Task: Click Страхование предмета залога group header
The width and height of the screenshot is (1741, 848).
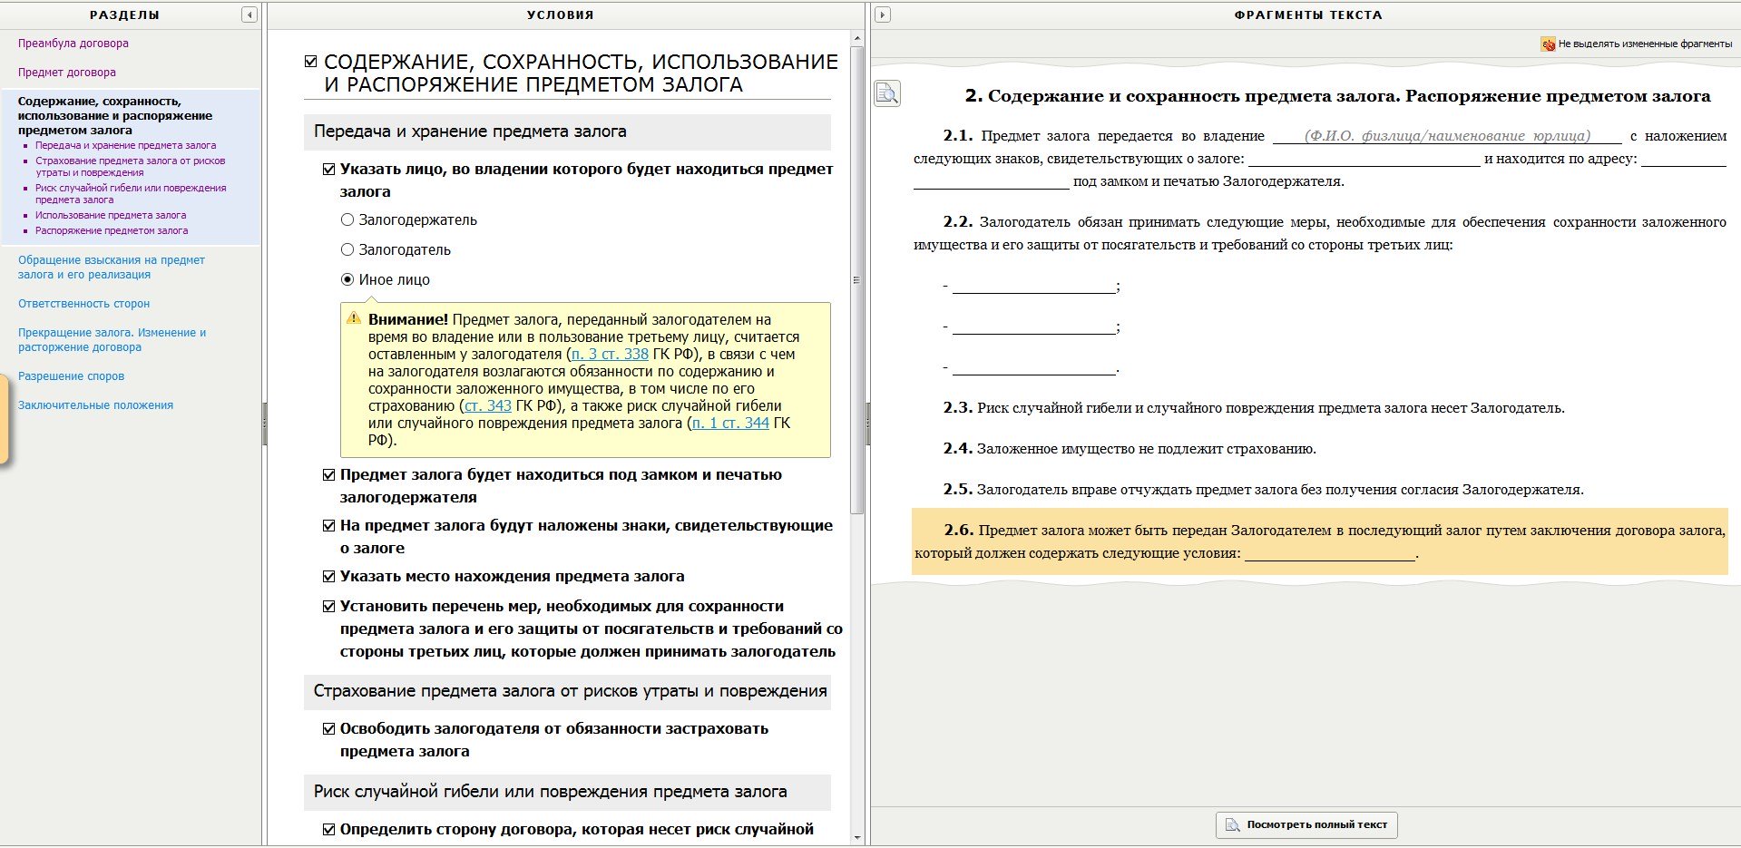Action: (567, 691)
